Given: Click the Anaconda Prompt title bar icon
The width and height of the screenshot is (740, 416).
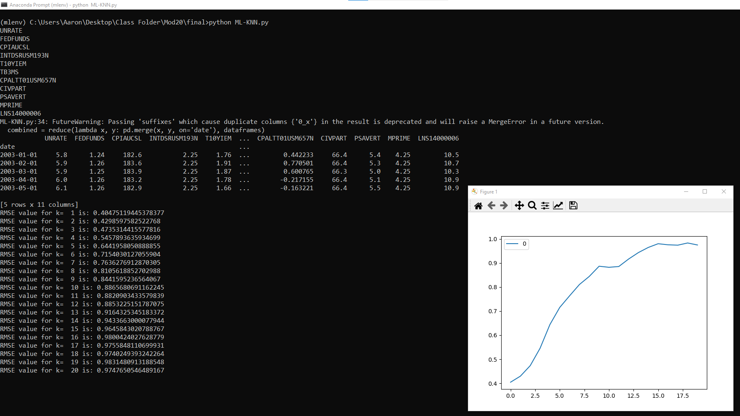Looking at the screenshot, I should point(4,5).
